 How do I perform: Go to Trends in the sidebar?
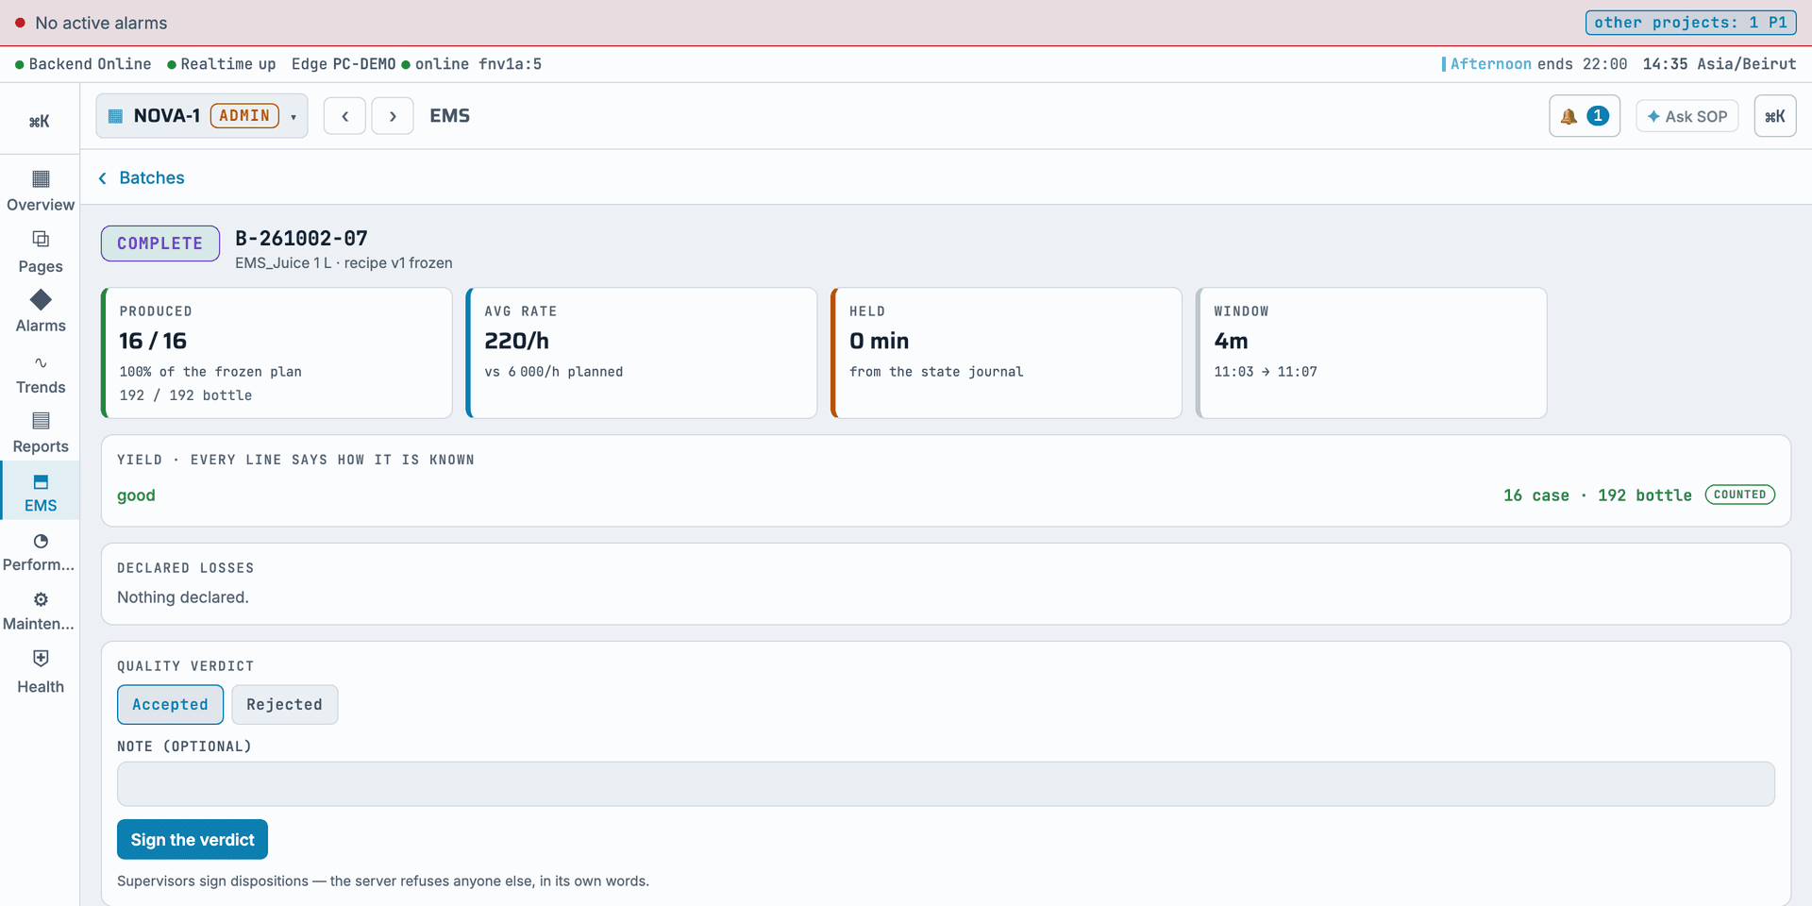[x=41, y=375]
